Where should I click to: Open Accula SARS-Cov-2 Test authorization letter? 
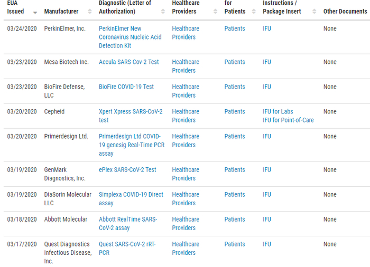pyautogui.click(x=128, y=62)
